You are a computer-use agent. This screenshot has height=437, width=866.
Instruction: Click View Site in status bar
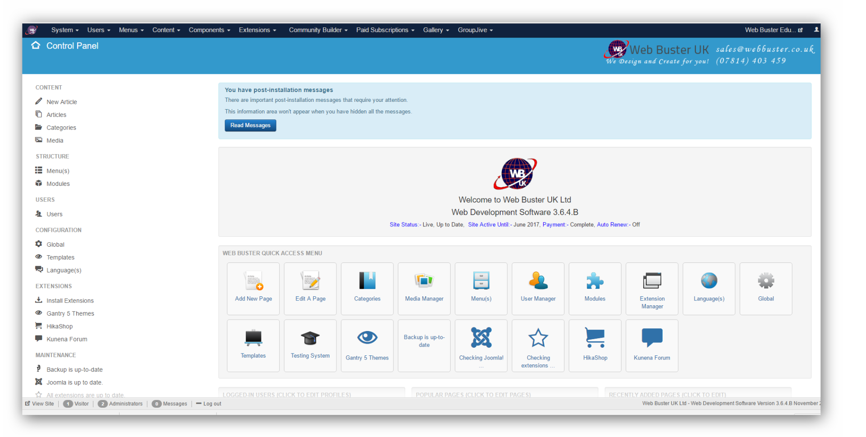(40, 404)
